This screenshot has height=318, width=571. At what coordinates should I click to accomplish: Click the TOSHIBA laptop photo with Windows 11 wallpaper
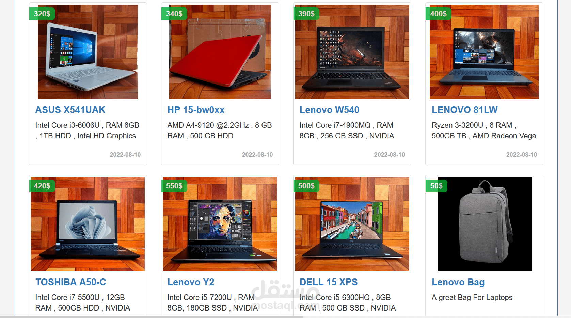tap(88, 224)
